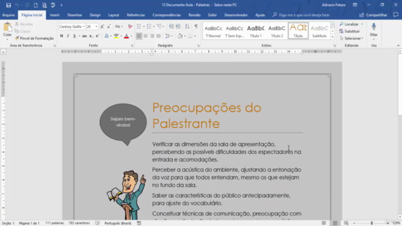Image resolution: width=402 pixels, height=226 pixels.
Task: Open language Português (Brasil) in status bar
Action: pyautogui.click(x=117, y=223)
